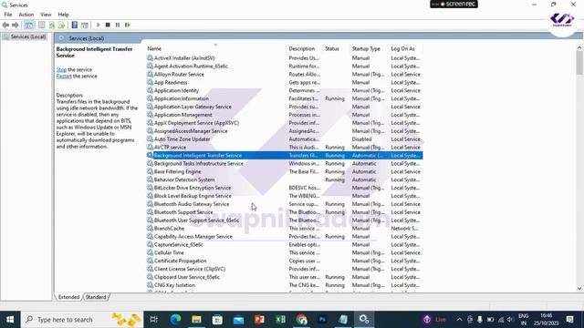584x328 pixels.
Task: Select the AllJoyn Router Service row
Action: click(x=284, y=75)
